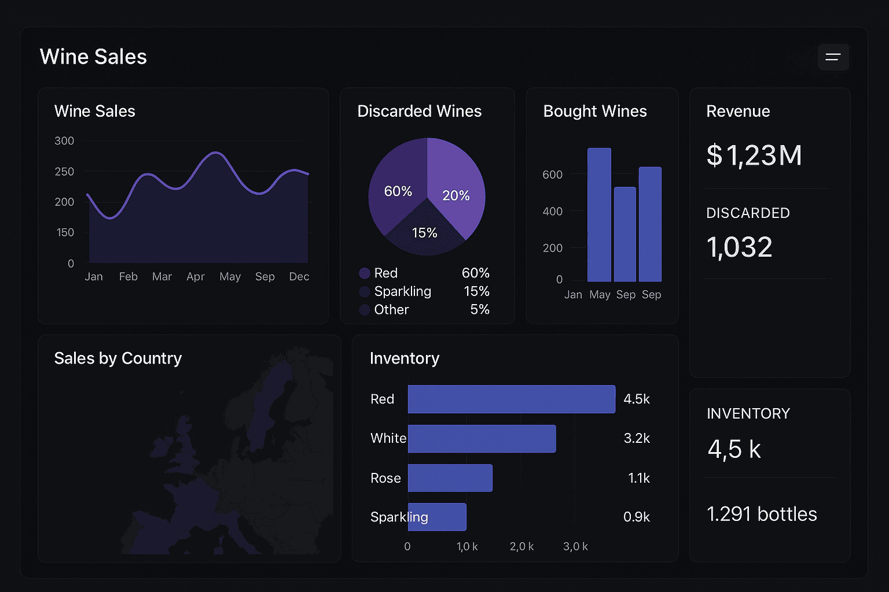
Task: Click the $1,23M revenue figure
Action: point(754,156)
